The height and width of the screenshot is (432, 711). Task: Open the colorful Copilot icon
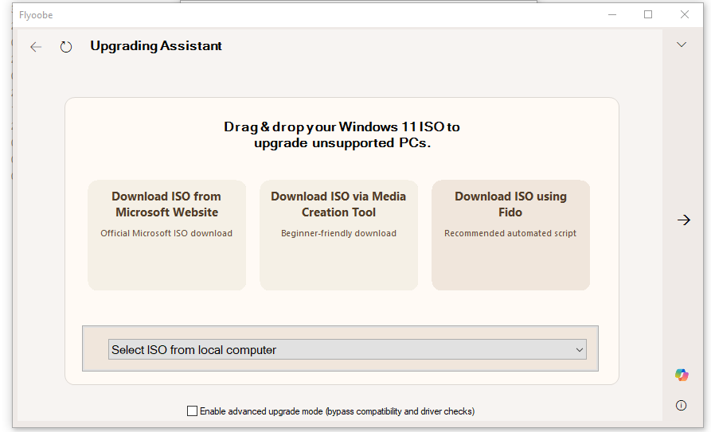[682, 375]
